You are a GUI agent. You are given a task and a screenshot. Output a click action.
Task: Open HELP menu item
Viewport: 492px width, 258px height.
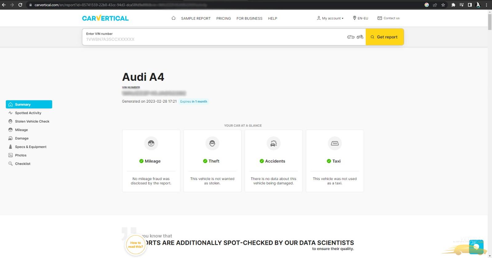pyautogui.click(x=273, y=18)
